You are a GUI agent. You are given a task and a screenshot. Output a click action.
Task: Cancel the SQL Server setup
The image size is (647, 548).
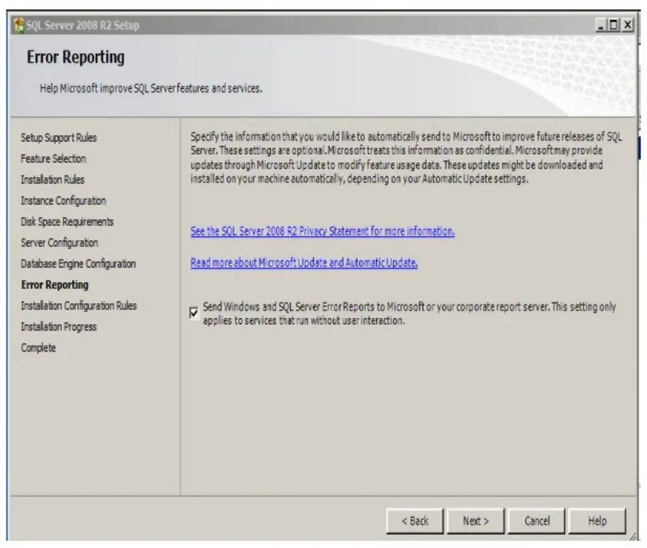point(536,521)
